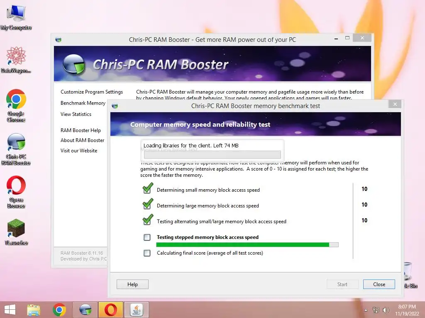Click 'Computer memory speed and reliability test' heading
This screenshot has width=425, height=318.
coord(200,125)
